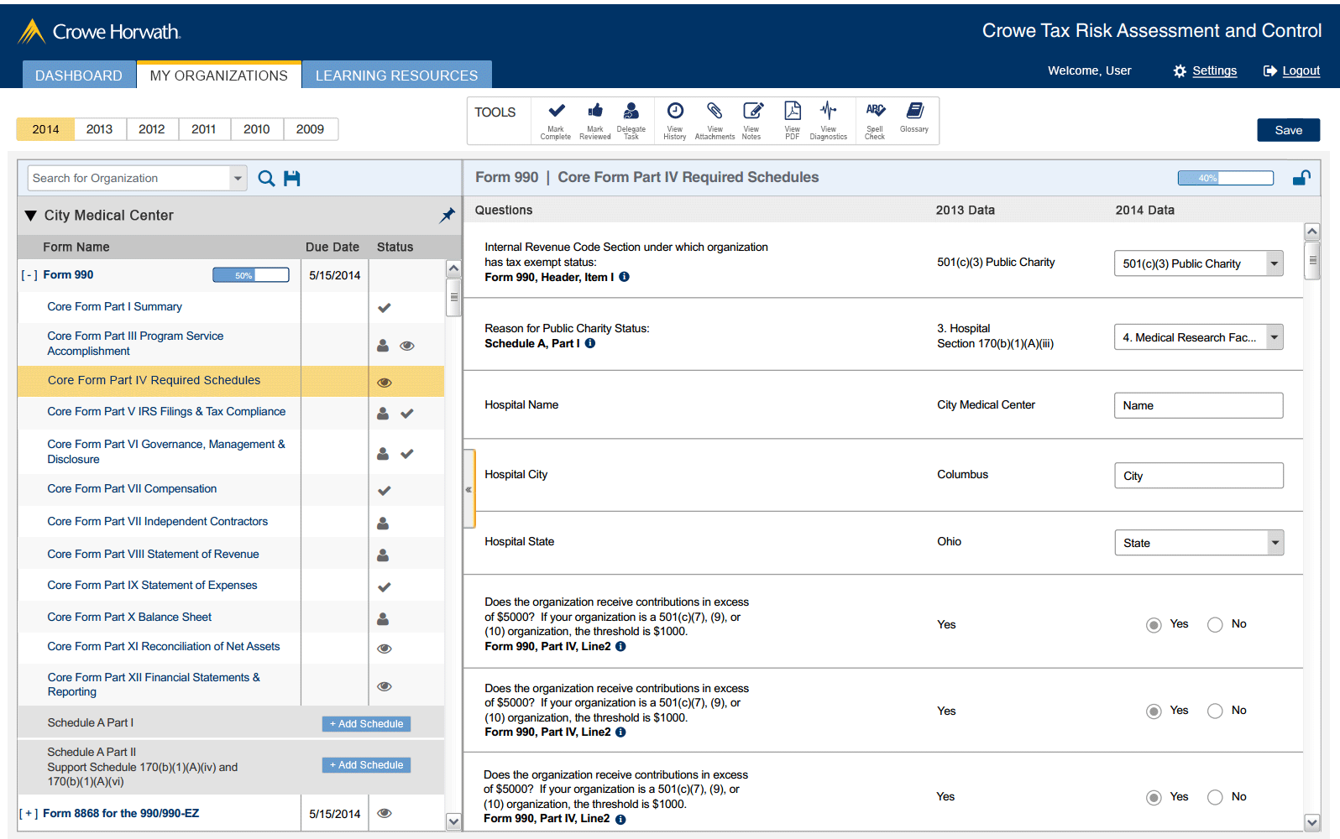The image size is (1340, 839).
Task: Select the 2013 year tab
Action: pyautogui.click(x=99, y=129)
